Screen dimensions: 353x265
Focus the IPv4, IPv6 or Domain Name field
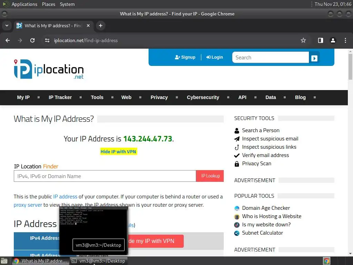click(105, 176)
